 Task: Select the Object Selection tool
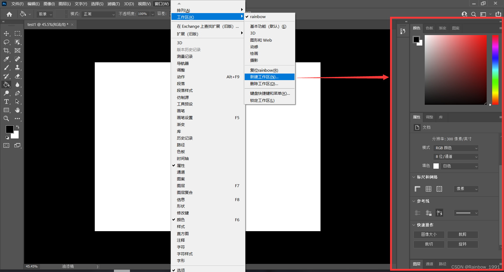click(x=17, y=42)
